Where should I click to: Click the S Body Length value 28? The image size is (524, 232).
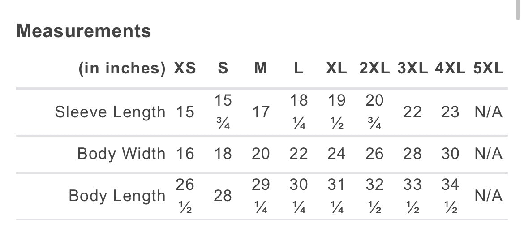click(223, 196)
